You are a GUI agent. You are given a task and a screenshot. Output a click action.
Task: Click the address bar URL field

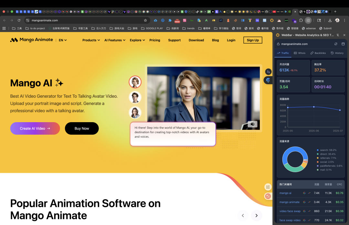(87, 20)
